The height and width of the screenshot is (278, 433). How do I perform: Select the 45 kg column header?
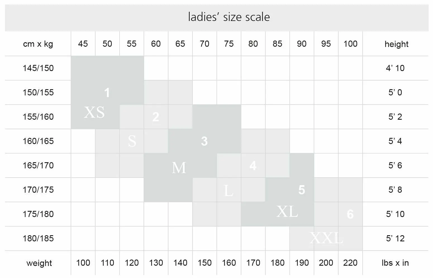(x=83, y=44)
